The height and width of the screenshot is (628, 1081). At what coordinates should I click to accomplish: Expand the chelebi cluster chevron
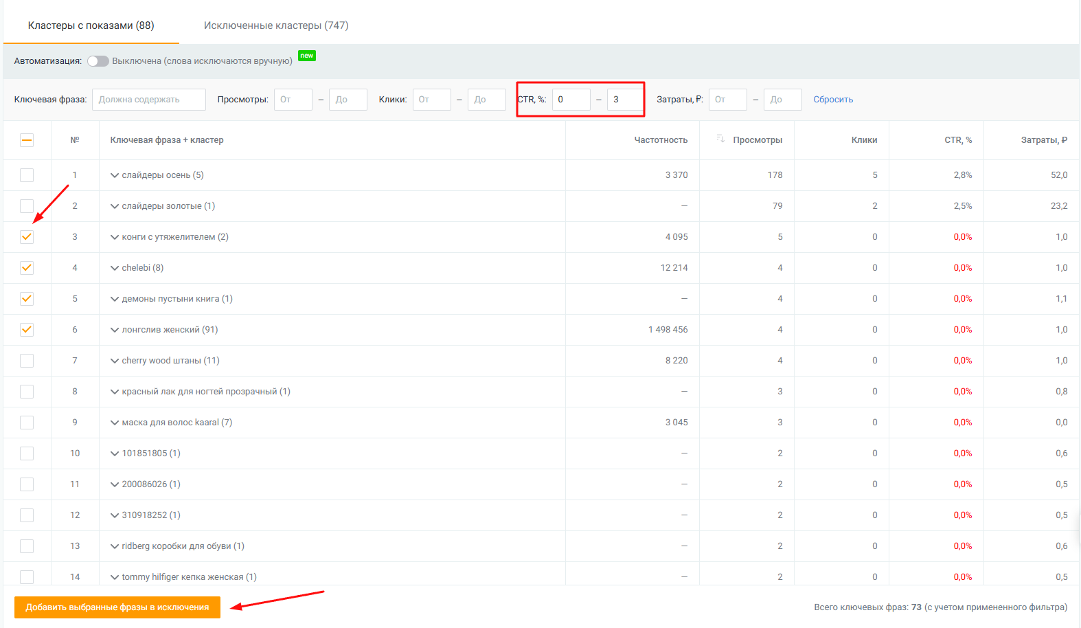(115, 268)
